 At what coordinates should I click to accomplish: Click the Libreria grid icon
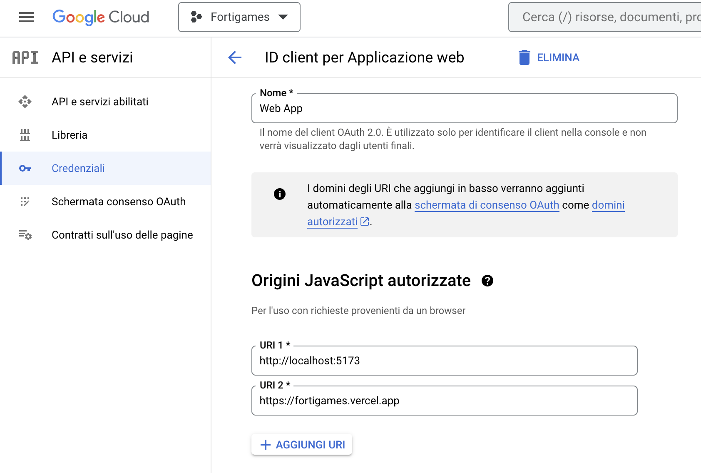pyautogui.click(x=25, y=135)
